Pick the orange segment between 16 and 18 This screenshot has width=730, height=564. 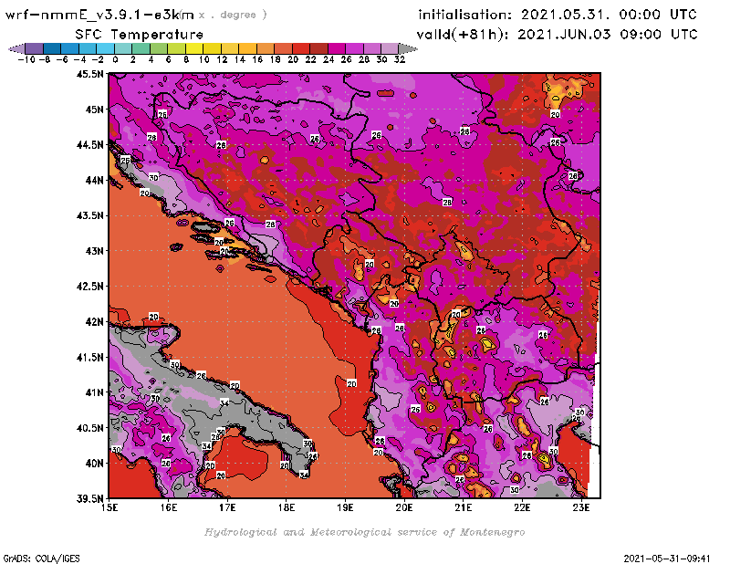coord(266,48)
